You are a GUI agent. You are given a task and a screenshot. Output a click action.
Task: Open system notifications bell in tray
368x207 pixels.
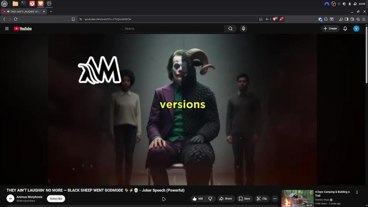point(350,4)
